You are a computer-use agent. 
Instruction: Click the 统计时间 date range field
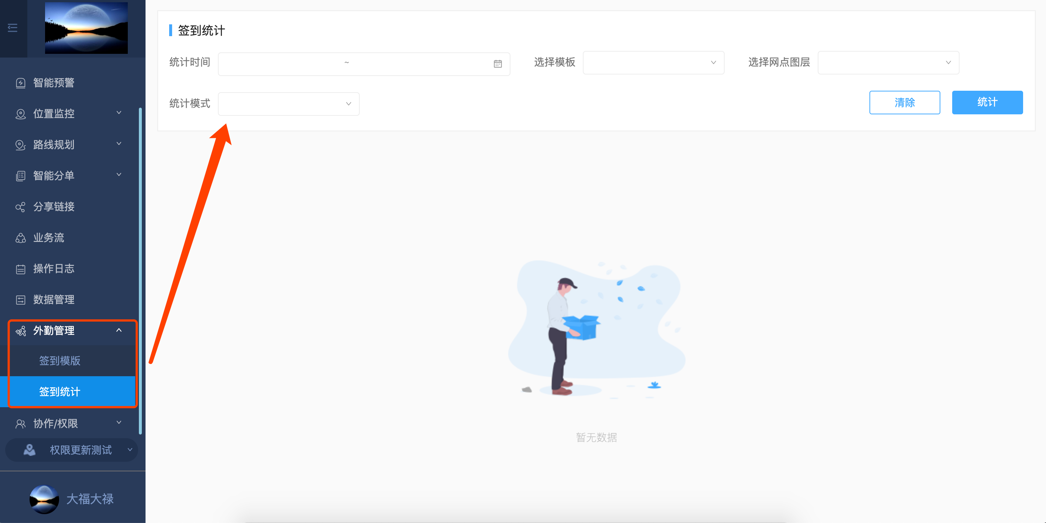(364, 64)
